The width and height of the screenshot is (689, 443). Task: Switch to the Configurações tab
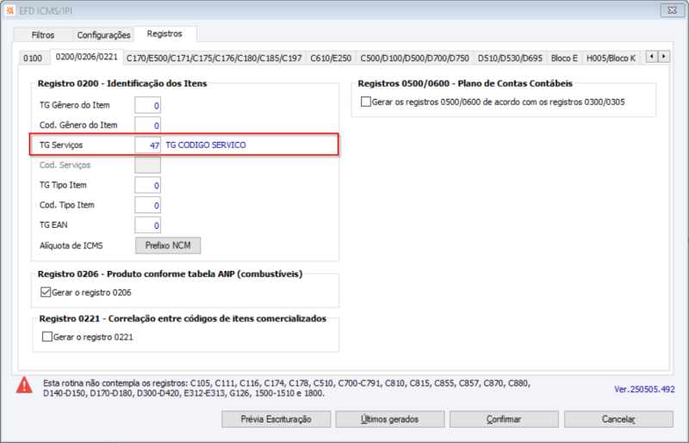point(103,34)
